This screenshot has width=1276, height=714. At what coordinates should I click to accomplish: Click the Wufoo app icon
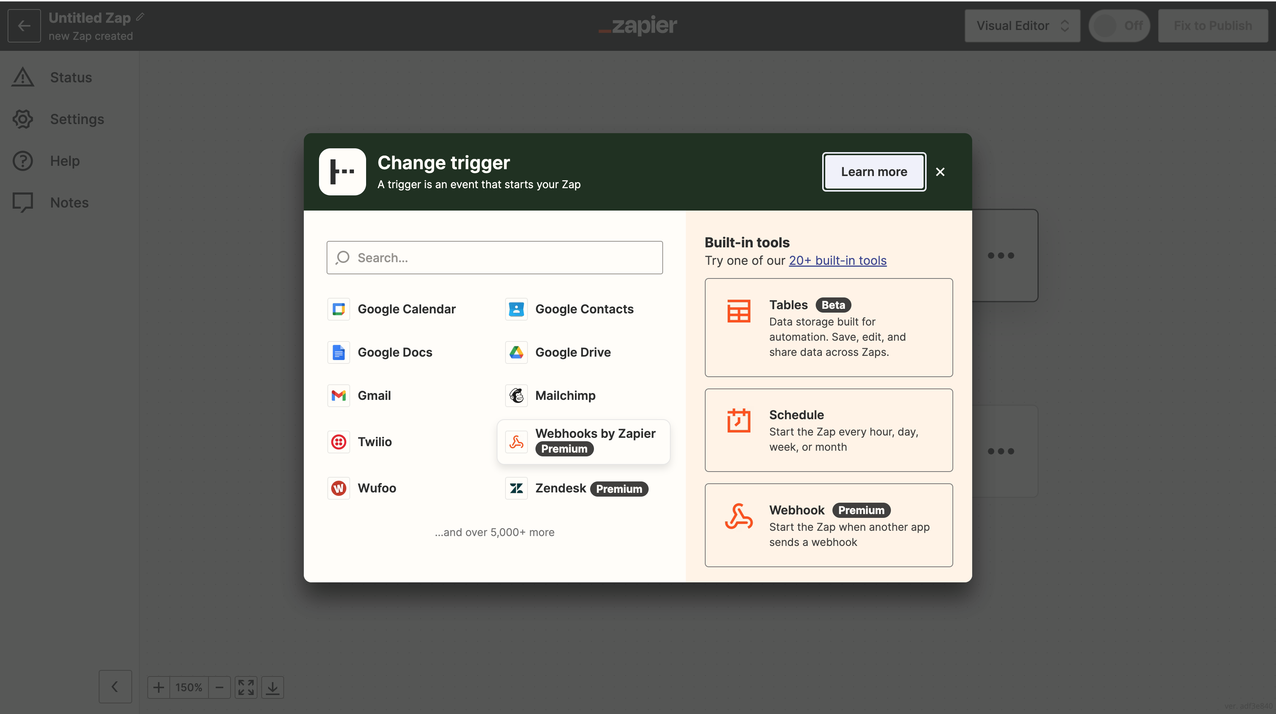[x=339, y=488]
